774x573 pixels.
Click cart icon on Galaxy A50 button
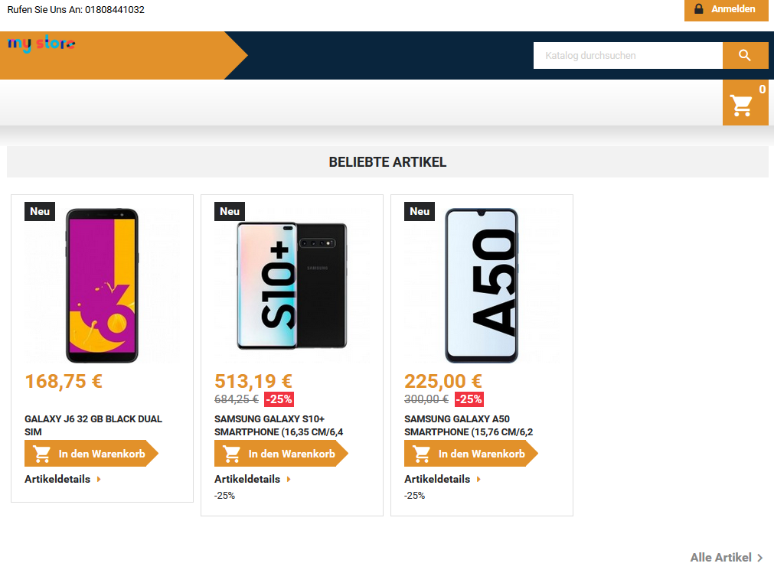pyautogui.click(x=422, y=454)
